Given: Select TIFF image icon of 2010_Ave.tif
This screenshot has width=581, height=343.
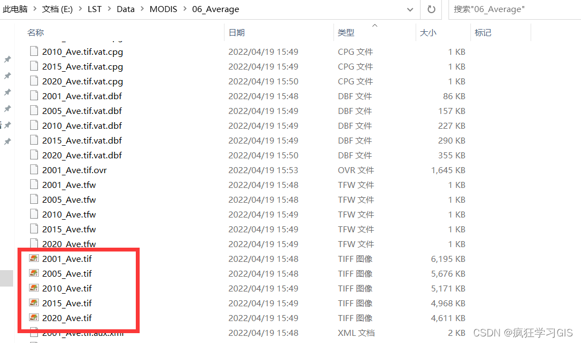Looking at the screenshot, I should point(34,288).
